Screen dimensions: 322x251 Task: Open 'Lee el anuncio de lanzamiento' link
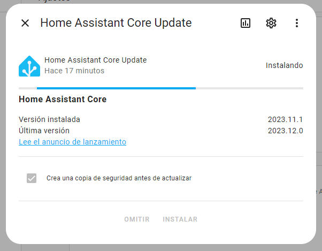click(x=72, y=142)
